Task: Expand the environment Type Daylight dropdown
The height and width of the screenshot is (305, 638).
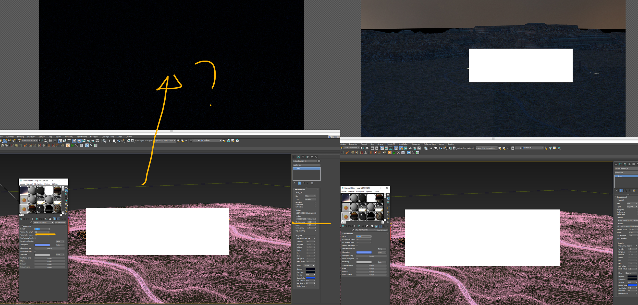Action: [x=310, y=199]
